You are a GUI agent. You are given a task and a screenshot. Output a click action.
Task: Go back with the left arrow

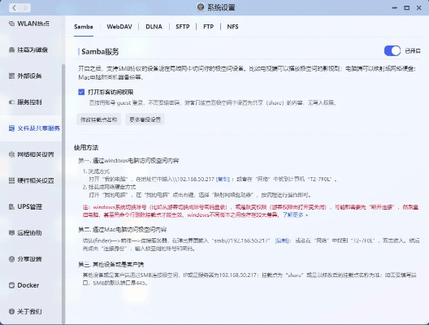click(15, 7)
